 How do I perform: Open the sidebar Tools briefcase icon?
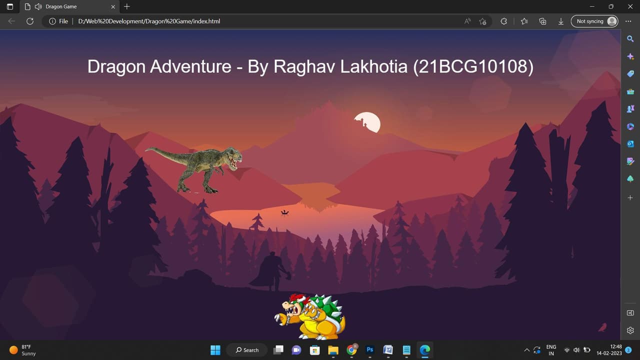[x=630, y=91]
